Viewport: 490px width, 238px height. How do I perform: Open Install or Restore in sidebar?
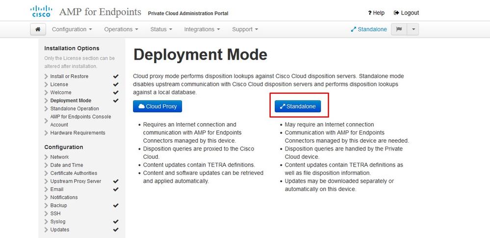tap(69, 76)
